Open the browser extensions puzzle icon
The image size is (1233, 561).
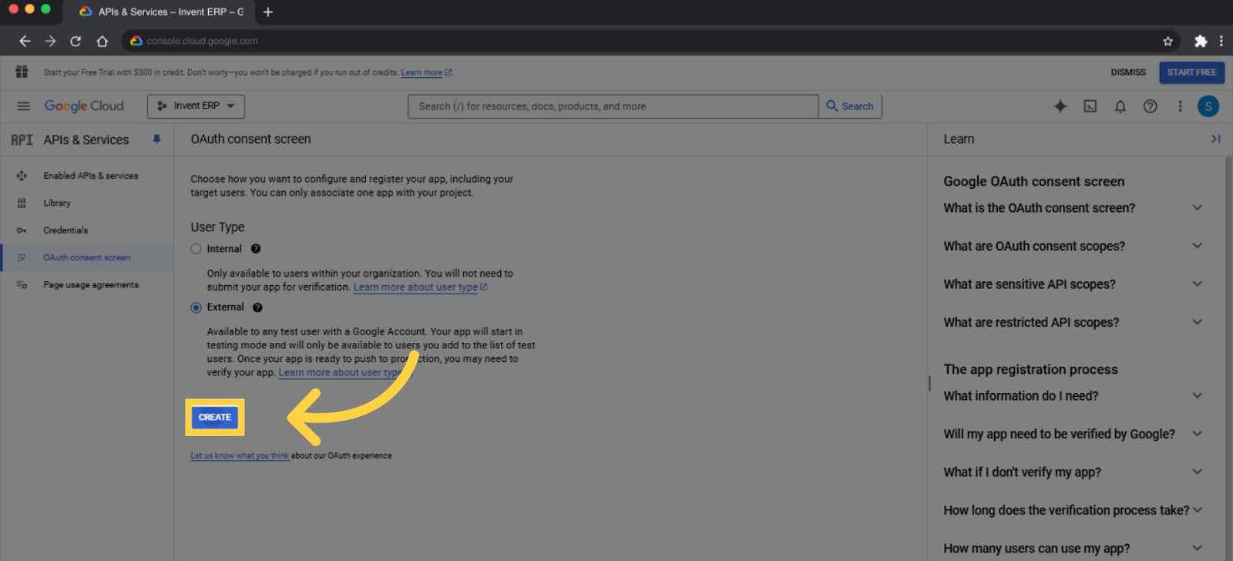pos(1201,41)
